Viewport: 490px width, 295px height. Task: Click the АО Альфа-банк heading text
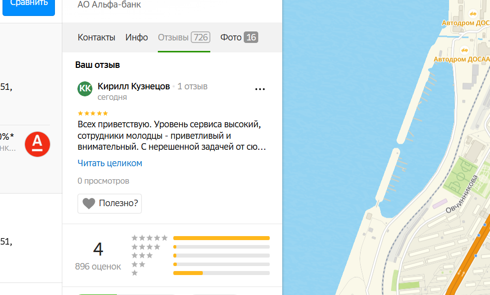109,4
